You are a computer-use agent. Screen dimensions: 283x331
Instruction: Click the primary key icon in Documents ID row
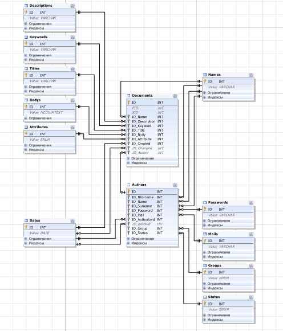(x=128, y=103)
